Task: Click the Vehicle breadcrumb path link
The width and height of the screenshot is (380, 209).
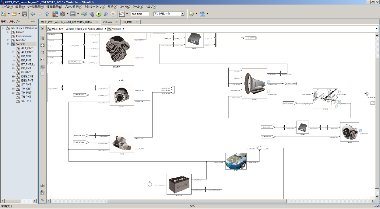Action: (117, 29)
